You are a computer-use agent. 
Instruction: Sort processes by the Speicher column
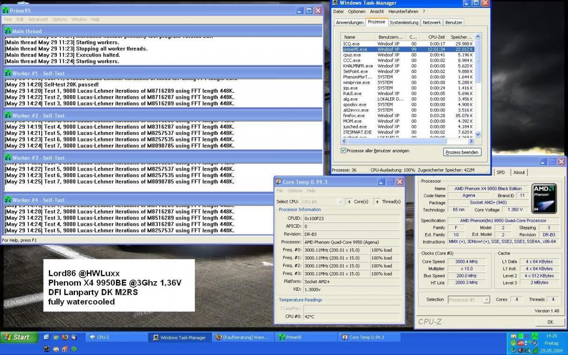(461, 37)
